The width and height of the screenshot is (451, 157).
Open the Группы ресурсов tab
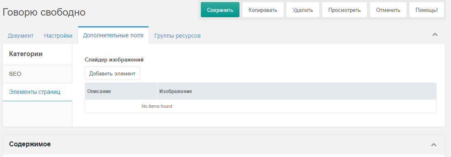tap(177, 36)
